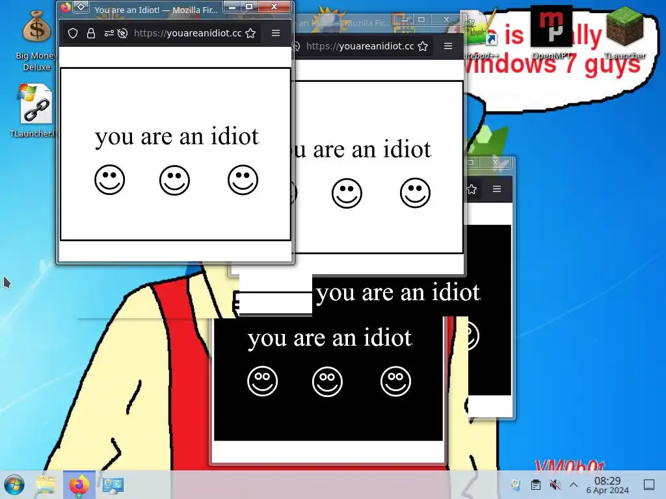Viewport: 666px width, 499px height.
Task: Click 'you are an idiot' text in front window
Action: tap(177, 136)
